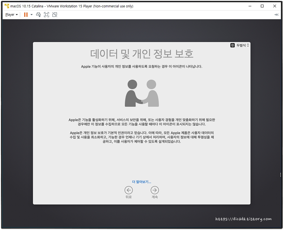This screenshot has width=284, height=230.
Task: Open the 두벌식 input source selector
Action: (x=243, y=45)
